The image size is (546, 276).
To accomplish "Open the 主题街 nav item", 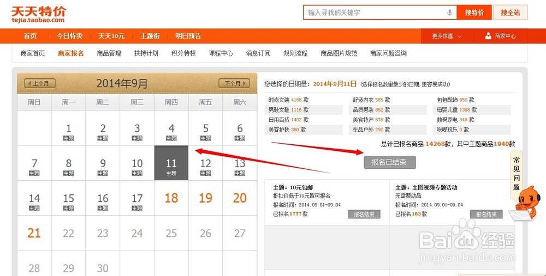I will (150, 36).
